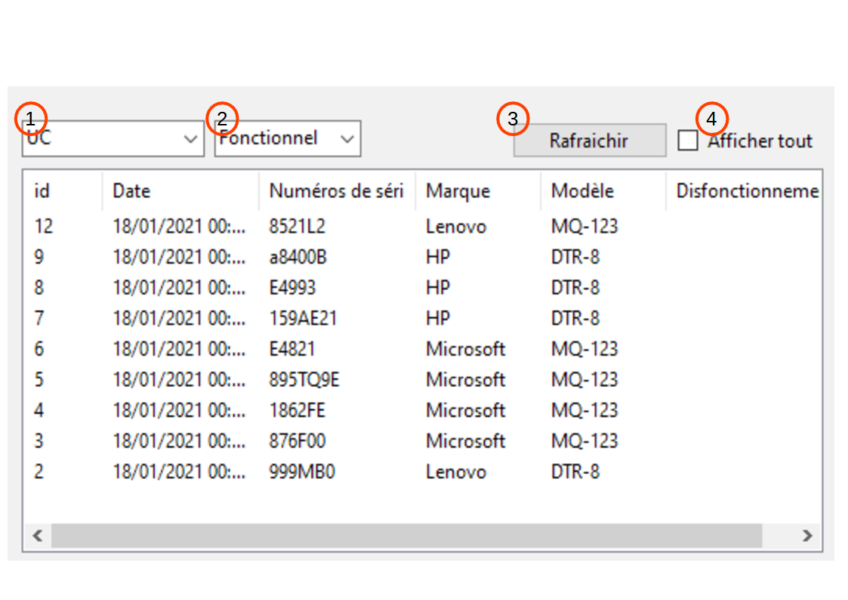Image resolution: width=848 pixels, height=600 pixels.
Task: Select the row with serial a8400B
Action: point(298,257)
